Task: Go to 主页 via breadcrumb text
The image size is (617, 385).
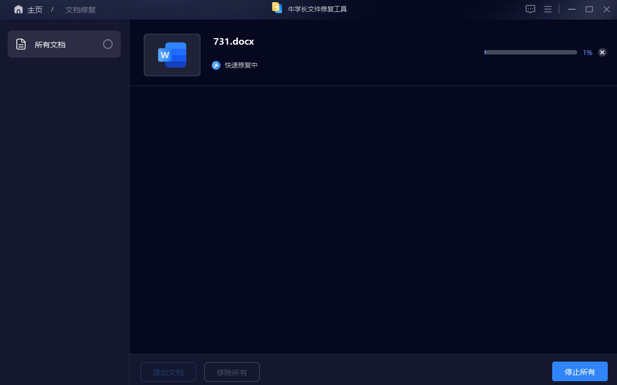Action: (35, 10)
